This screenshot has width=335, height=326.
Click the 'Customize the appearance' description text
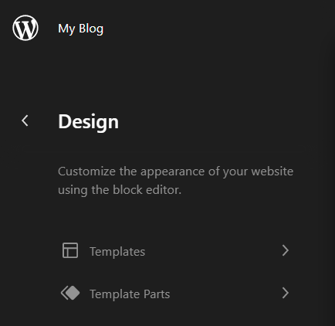tap(175, 181)
